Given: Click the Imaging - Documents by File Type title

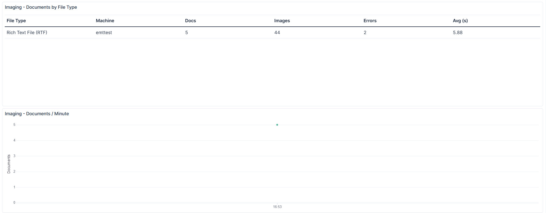Looking at the screenshot, I should [x=41, y=7].
